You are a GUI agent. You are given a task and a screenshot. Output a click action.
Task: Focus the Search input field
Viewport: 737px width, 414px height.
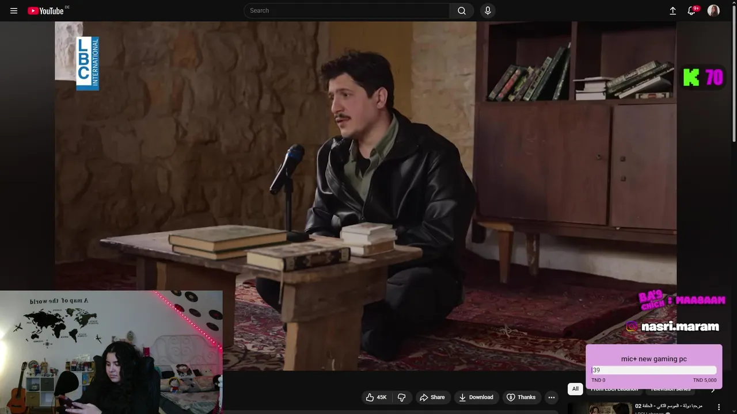tap(347, 10)
